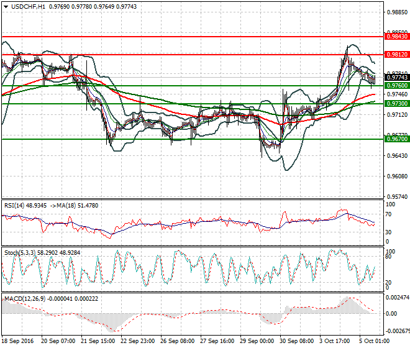
Task: Click the 0.97120 price axis value
Action: [397, 114]
